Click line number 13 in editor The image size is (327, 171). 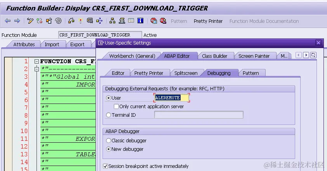point(24,154)
